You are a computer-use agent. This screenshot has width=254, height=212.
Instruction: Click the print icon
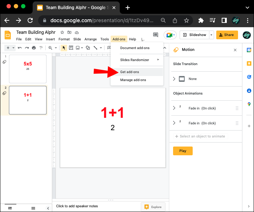tap(34, 48)
